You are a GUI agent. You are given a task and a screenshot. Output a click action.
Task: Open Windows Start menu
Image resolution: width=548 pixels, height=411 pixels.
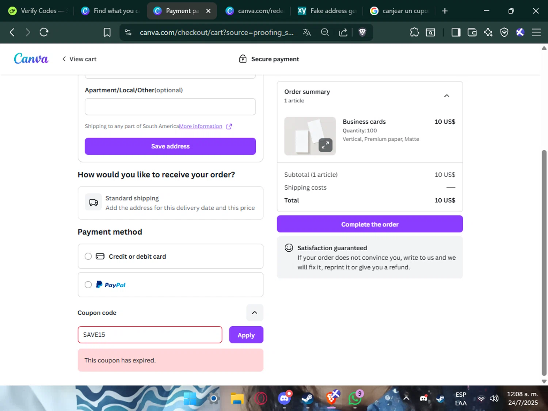click(x=190, y=398)
